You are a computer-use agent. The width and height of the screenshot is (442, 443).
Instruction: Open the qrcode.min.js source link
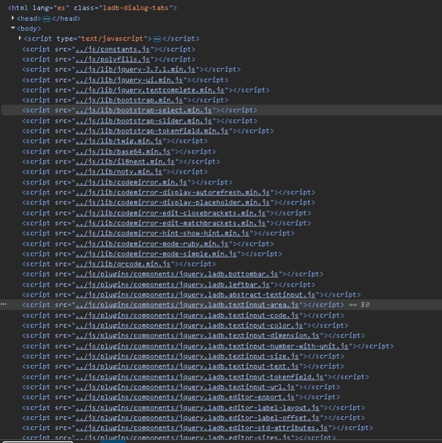(123, 264)
